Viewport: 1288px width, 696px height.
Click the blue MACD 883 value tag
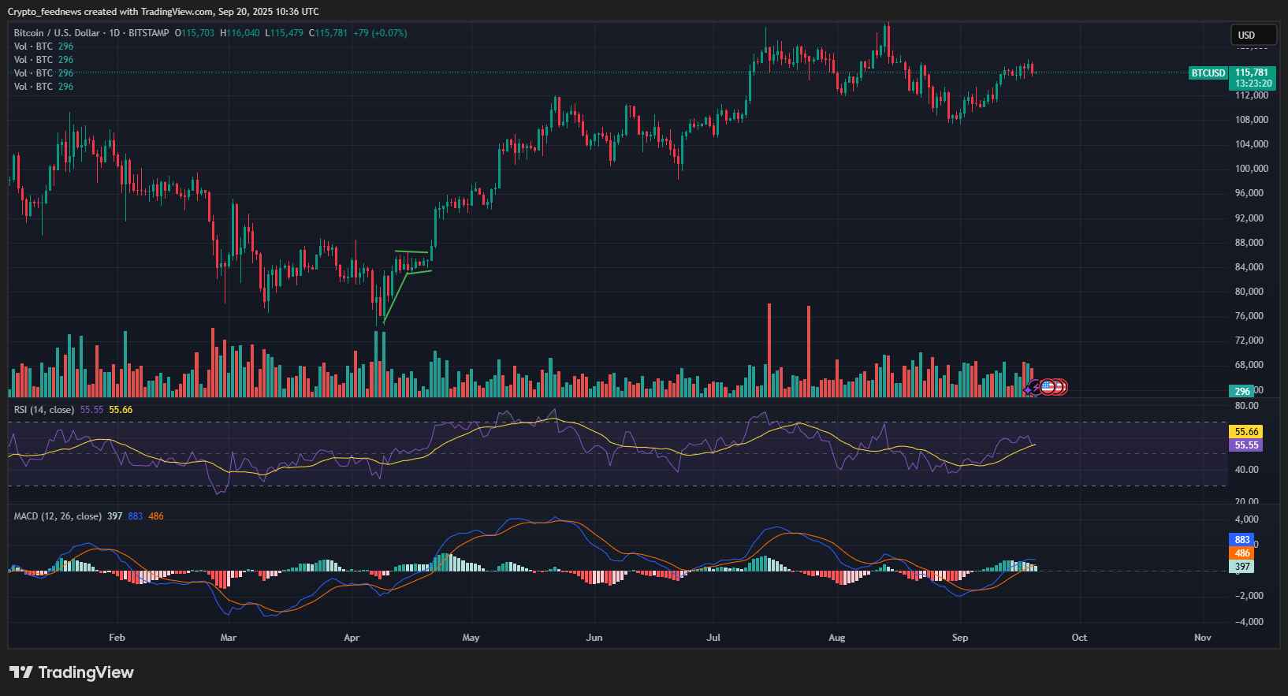tap(1242, 540)
